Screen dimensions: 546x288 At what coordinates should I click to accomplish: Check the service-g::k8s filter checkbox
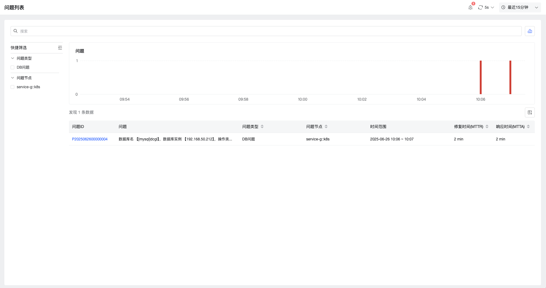(x=12, y=87)
